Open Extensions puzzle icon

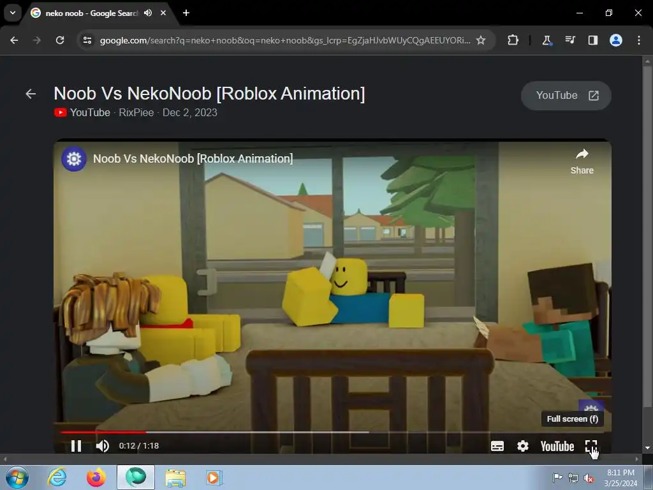point(513,40)
